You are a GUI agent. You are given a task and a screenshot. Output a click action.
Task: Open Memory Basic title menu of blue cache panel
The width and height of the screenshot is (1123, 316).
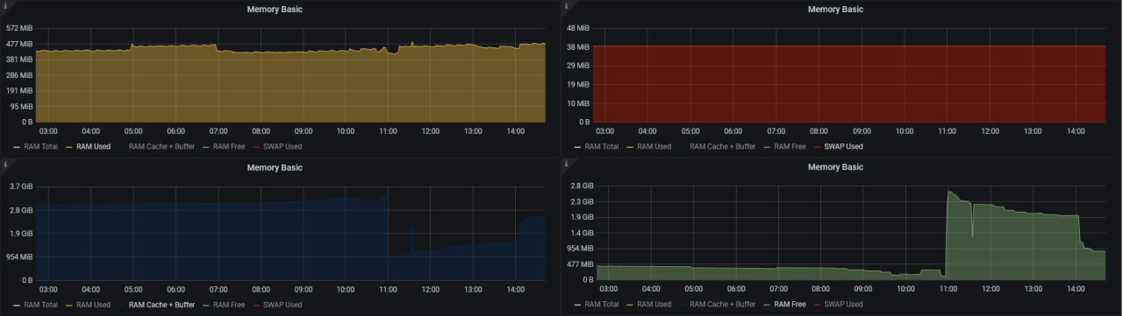(275, 167)
